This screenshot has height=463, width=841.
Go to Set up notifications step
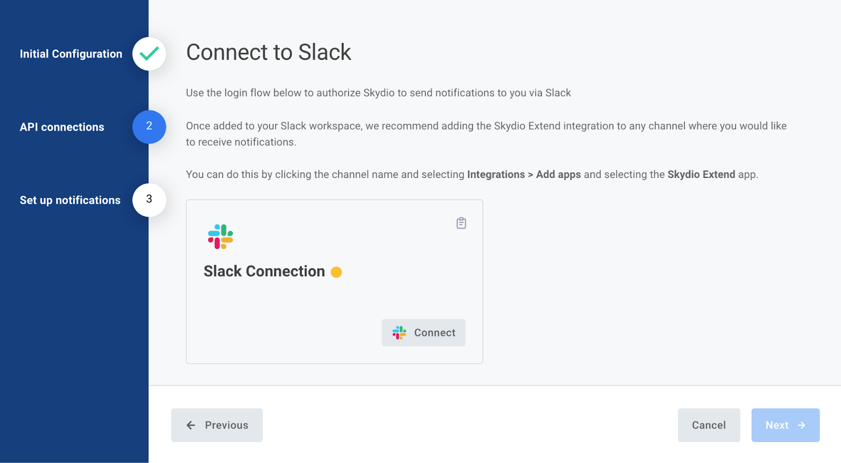(70, 200)
